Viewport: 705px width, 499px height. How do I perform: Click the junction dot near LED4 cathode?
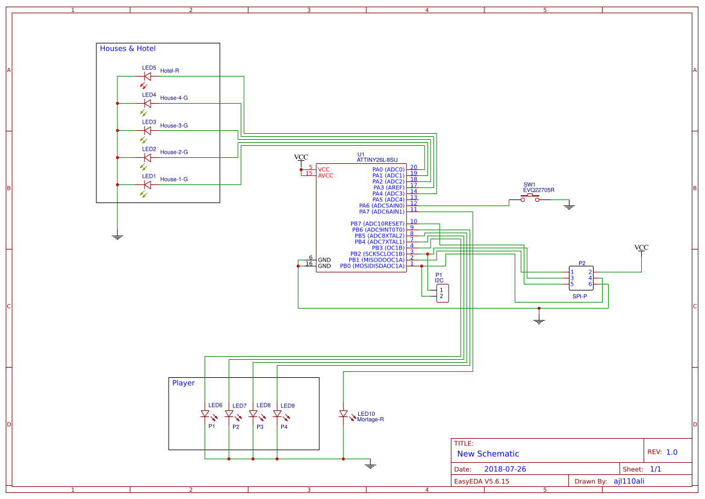(x=116, y=103)
